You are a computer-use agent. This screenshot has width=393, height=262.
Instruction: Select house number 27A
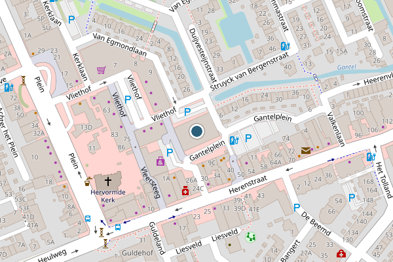pos(306,253)
